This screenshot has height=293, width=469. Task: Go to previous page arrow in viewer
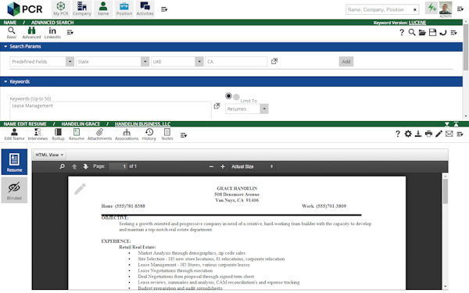click(x=74, y=166)
